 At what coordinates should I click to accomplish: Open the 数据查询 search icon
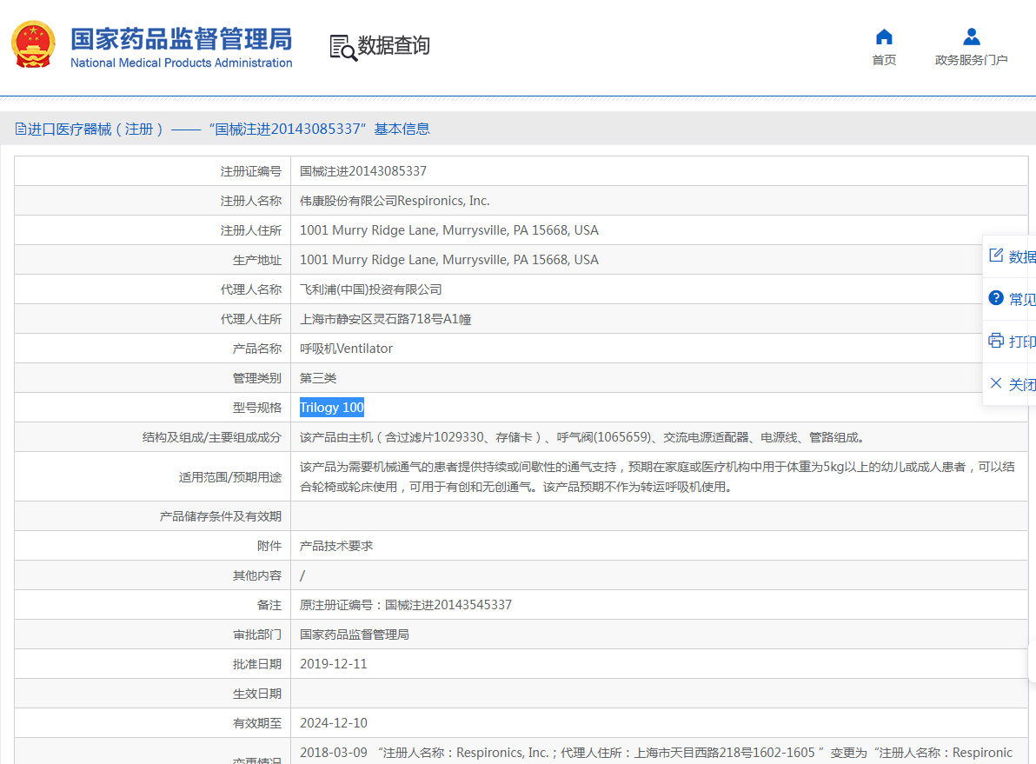point(343,48)
